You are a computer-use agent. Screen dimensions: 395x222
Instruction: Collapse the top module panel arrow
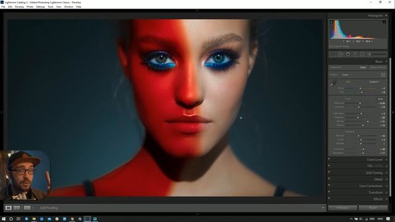tap(197, 10)
